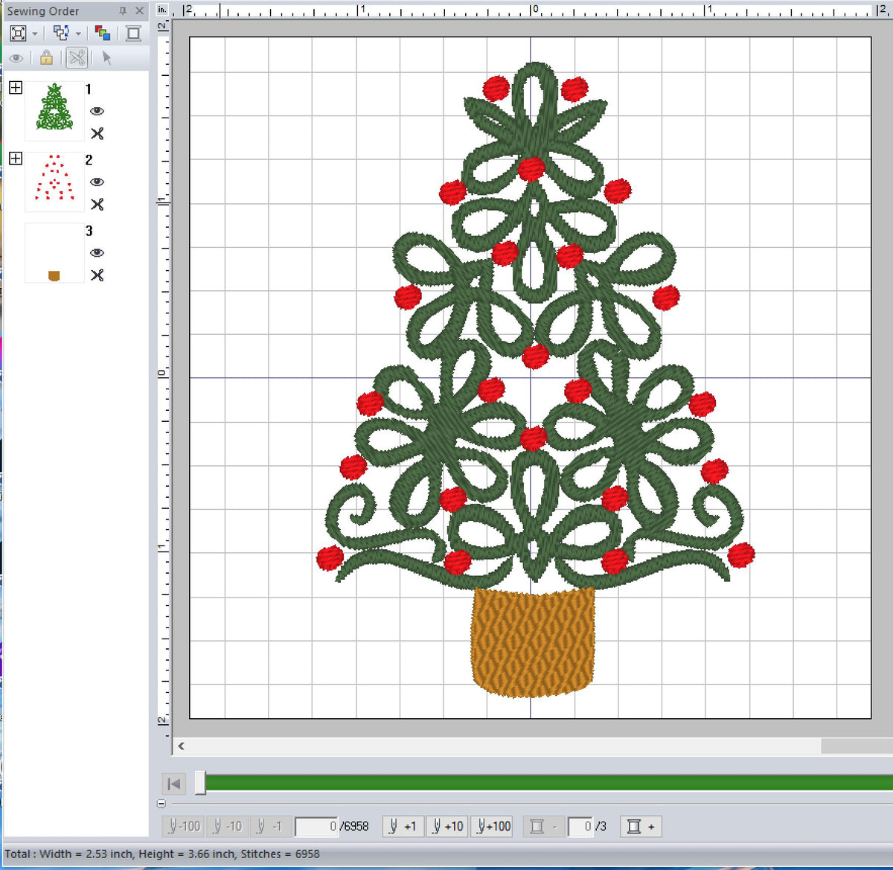Click the red ornament at the tree top left

point(496,89)
